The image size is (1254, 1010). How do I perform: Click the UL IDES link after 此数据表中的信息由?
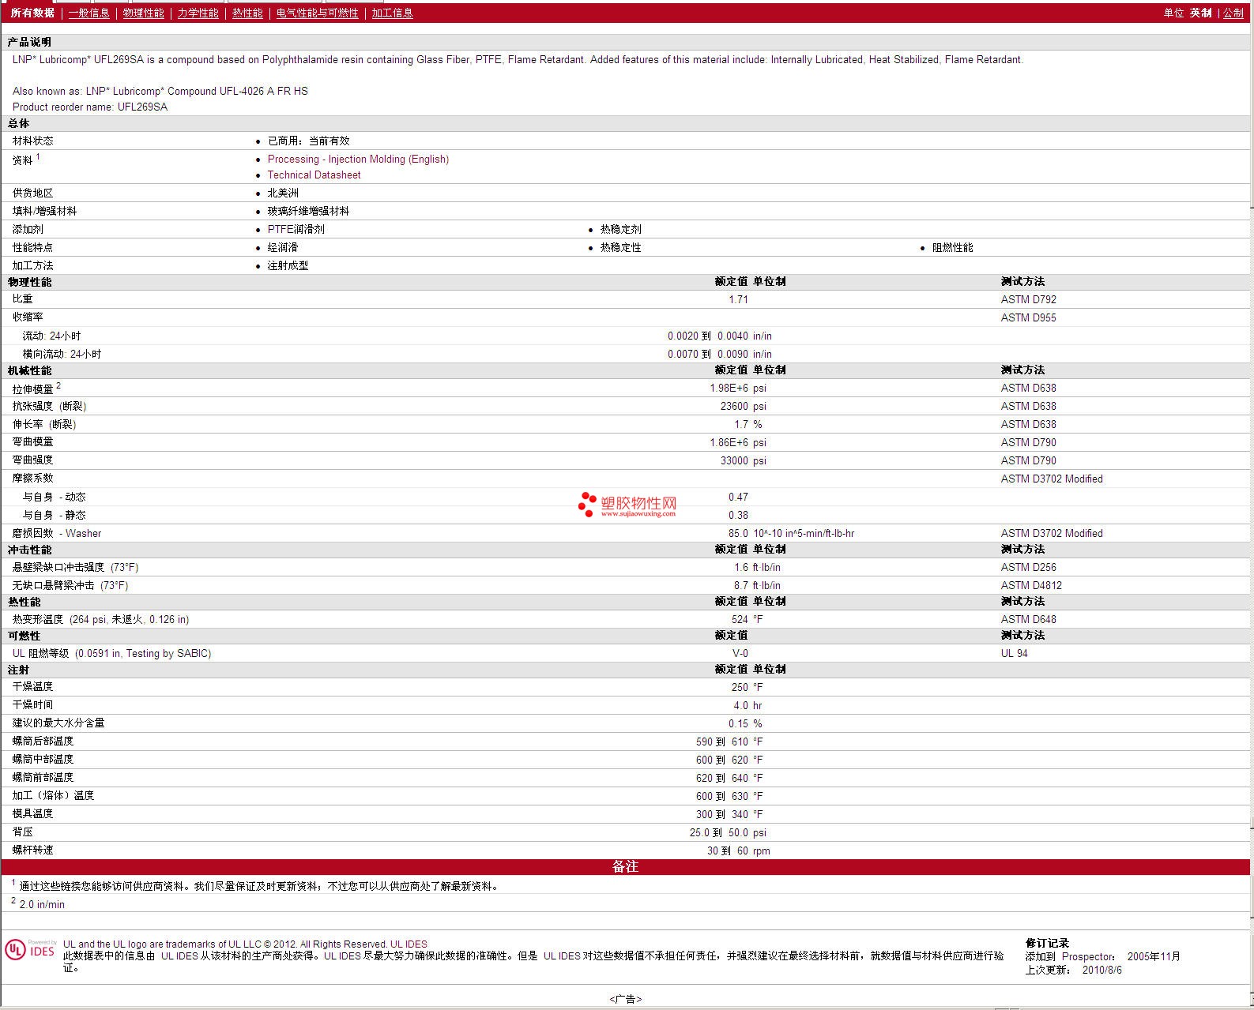click(x=179, y=956)
